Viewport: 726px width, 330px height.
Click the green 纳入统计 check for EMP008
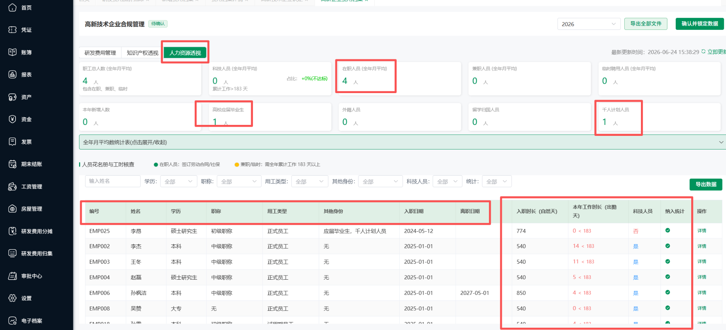668,308
